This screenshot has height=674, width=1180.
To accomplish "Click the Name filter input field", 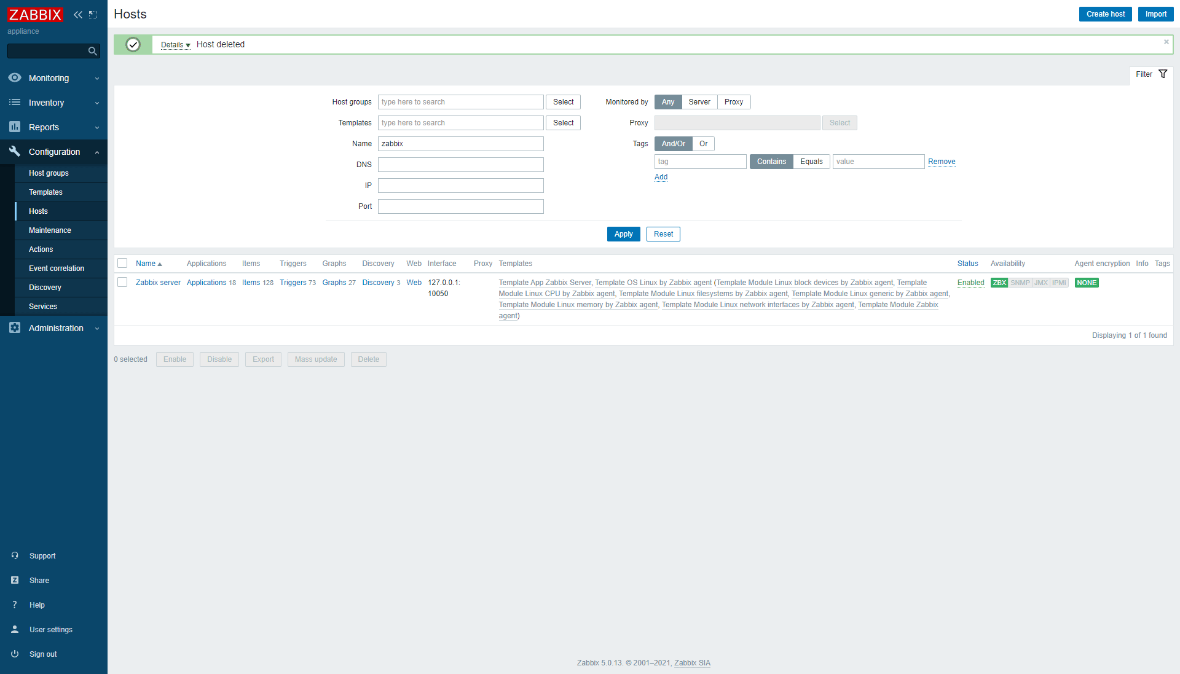I will [x=460, y=144].
